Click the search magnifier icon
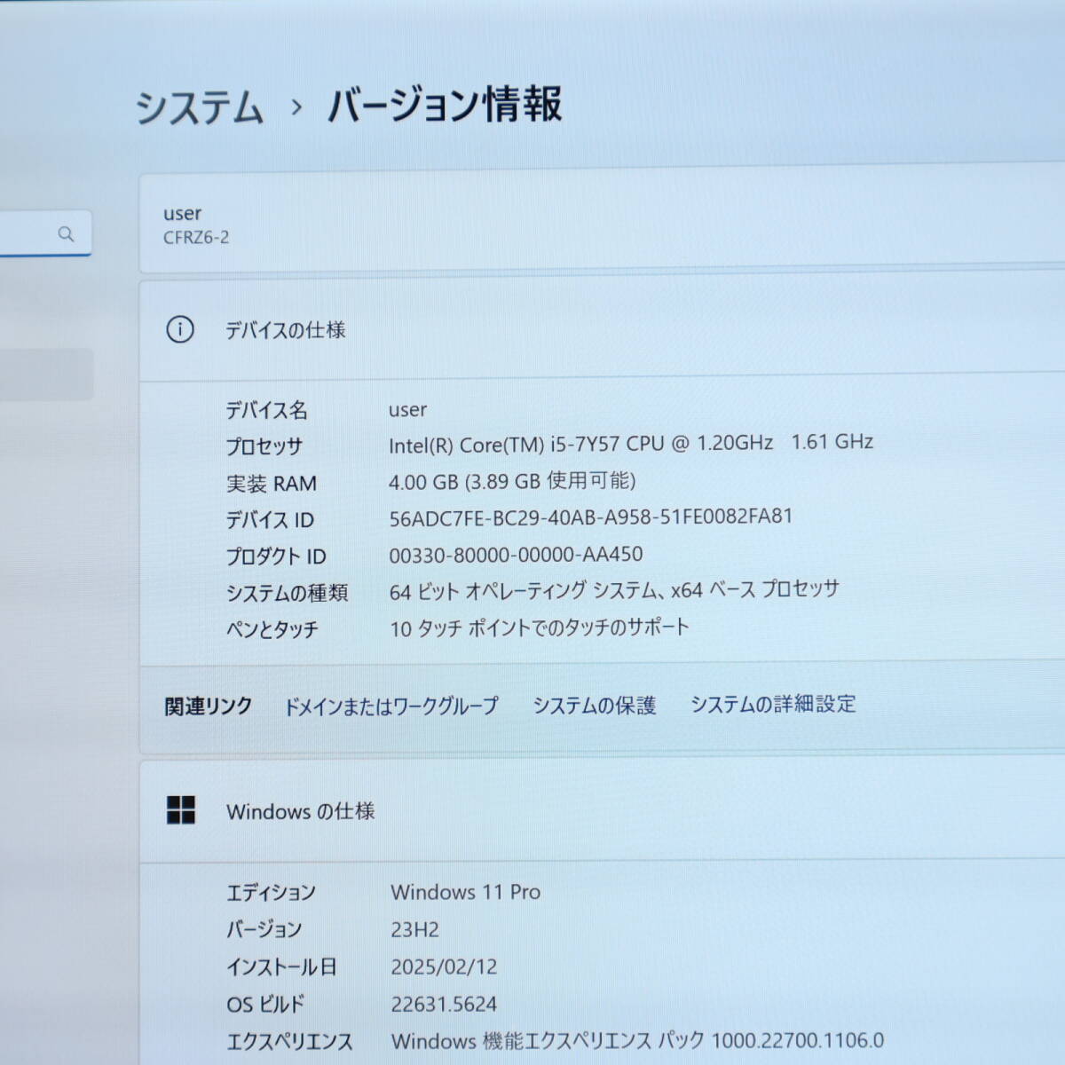This screenshot has width=1065, height=1065. point(66,234)
